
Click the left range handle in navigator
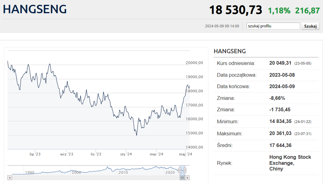point(180,170)
